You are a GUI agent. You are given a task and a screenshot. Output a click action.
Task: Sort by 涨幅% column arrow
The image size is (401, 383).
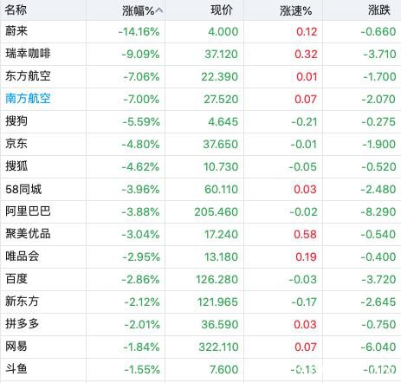click(159, 11)
